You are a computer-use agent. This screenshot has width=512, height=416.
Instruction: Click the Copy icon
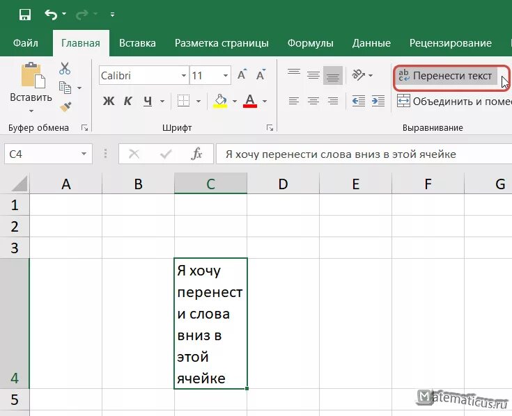[65, 88]
